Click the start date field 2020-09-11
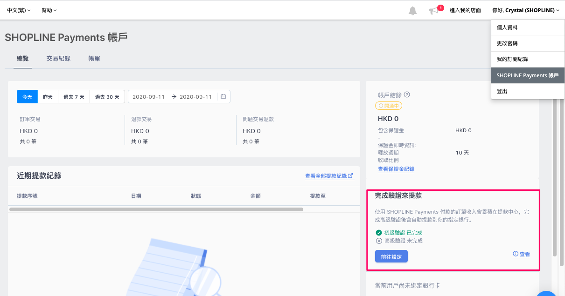565x296 pixels. 149,97
